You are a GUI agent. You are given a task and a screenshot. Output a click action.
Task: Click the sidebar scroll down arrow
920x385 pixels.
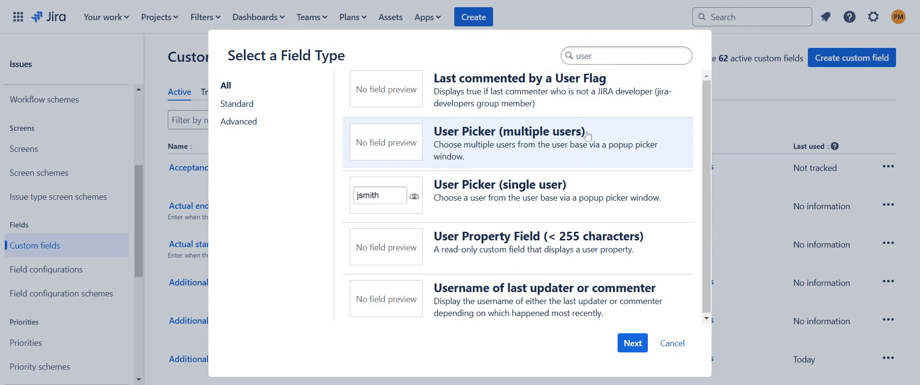point(138,379)
